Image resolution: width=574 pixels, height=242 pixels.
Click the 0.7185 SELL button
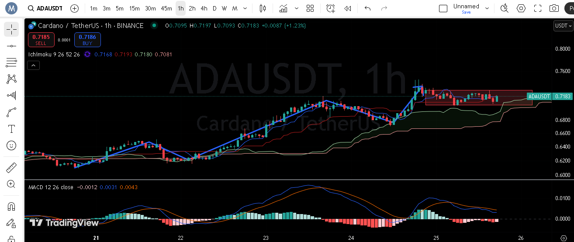click(41, 40)
